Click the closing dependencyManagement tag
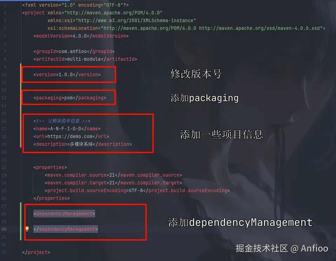 [66, 229]
